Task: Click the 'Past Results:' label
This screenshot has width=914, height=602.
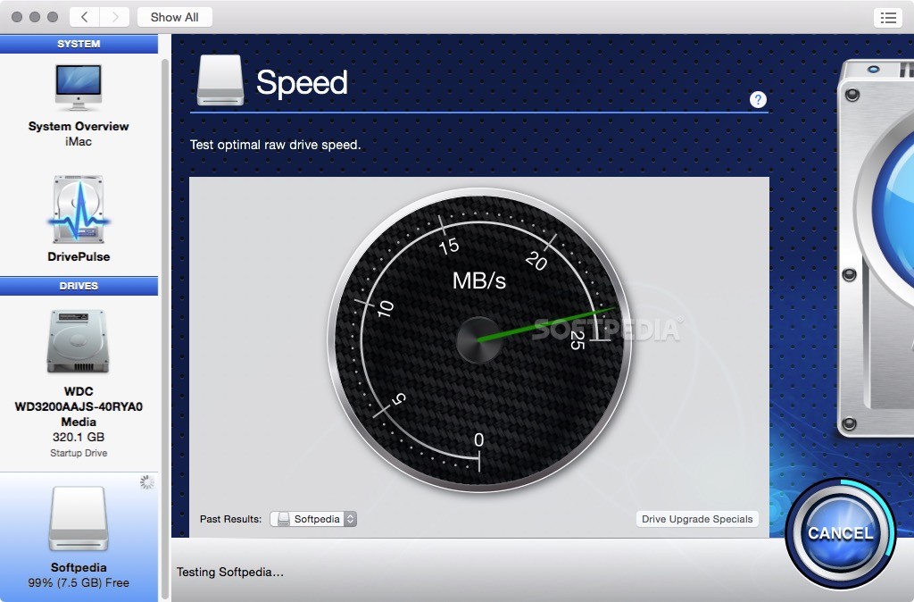Action: tap(231, 519)
